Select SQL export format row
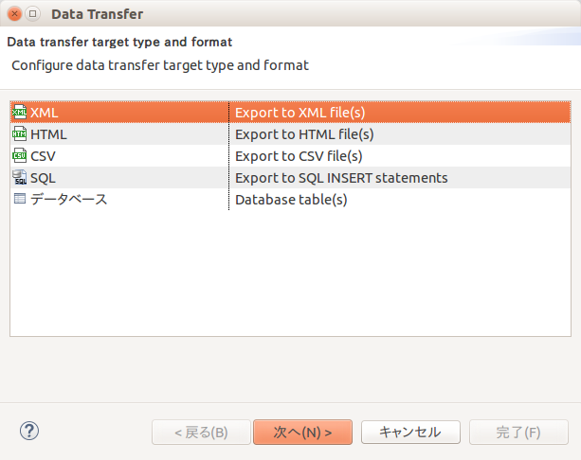Viewport: 581px width, 460px height. (290, 178)
